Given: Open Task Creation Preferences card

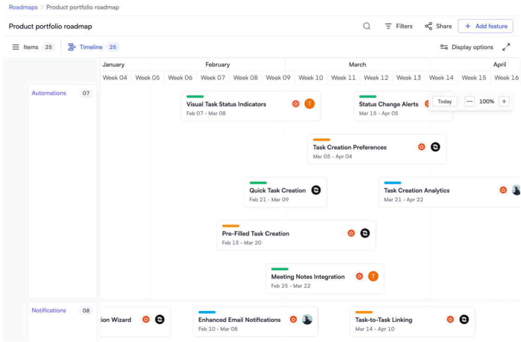Looking at the screenshot, I should coord(377,149).
